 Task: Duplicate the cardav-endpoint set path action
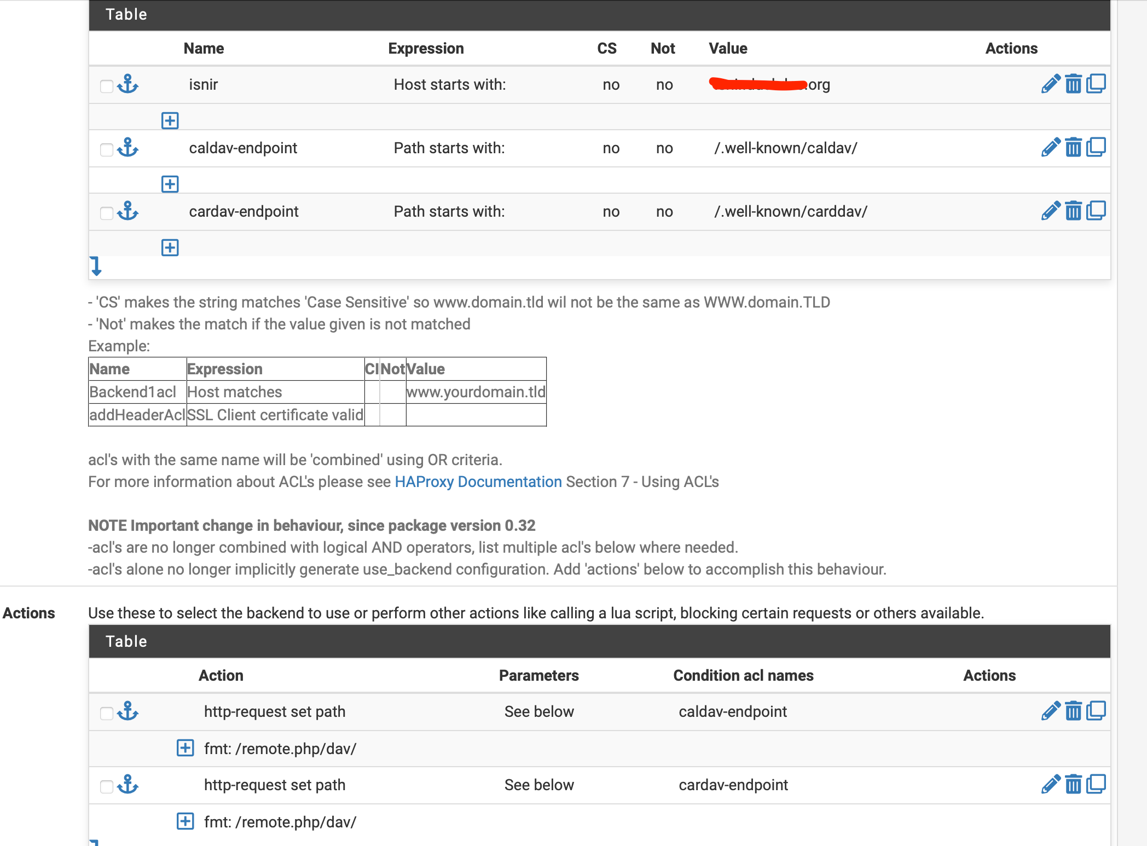tap(1096, 785)
